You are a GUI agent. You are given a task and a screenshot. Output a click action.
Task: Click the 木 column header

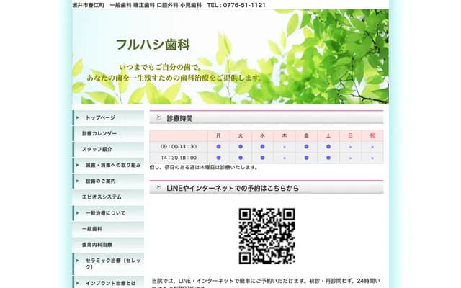[285, 135]
